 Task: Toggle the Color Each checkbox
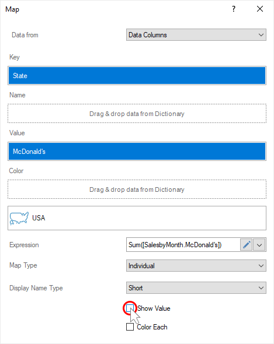coord(130,327)
